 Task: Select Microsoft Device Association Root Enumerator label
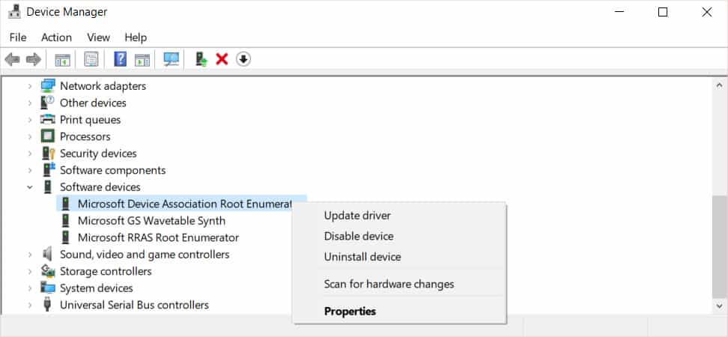pos(185,204)
